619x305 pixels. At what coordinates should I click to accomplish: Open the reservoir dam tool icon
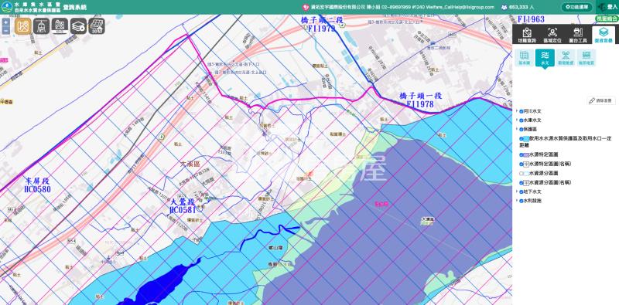coord(42,26)
